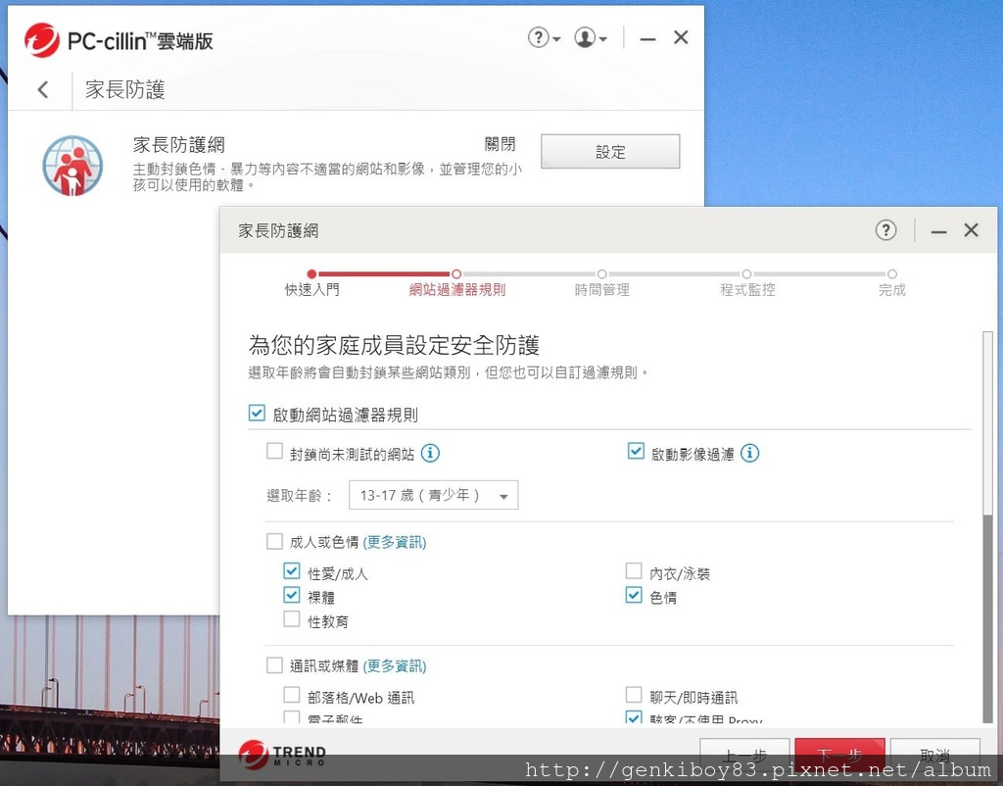
Task: Minimize the 家長防護網 dialog
Action: pyautogui.click(x=938, y=231)
